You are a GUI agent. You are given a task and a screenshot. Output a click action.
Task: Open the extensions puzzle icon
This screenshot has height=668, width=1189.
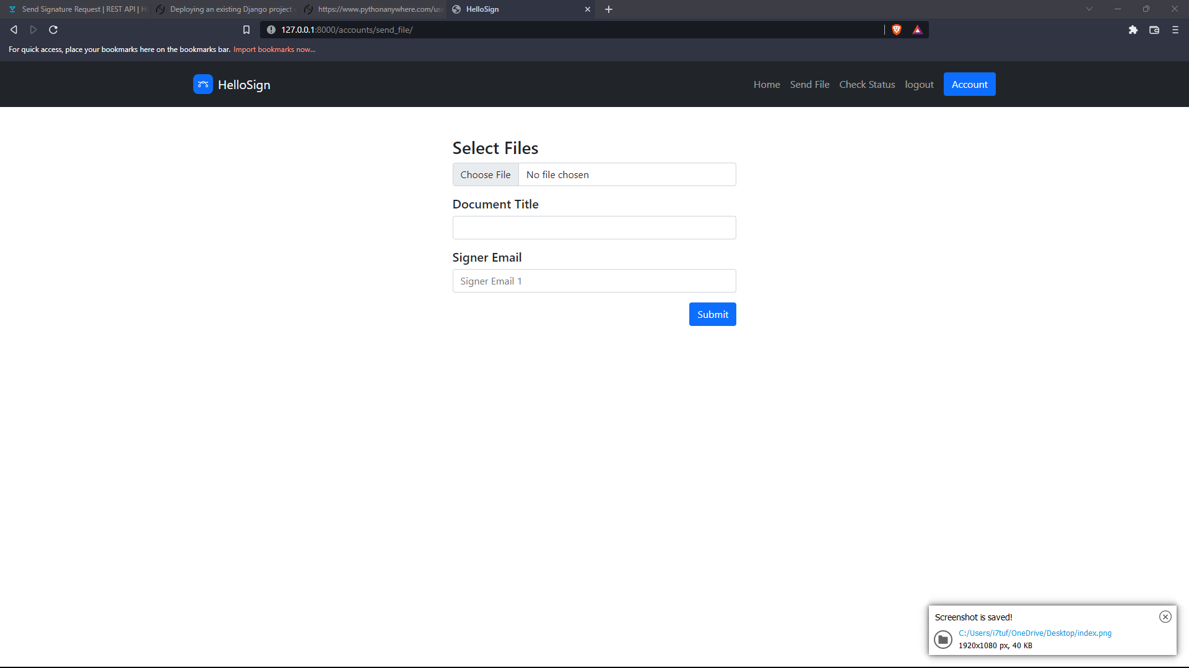[1133, 30]
